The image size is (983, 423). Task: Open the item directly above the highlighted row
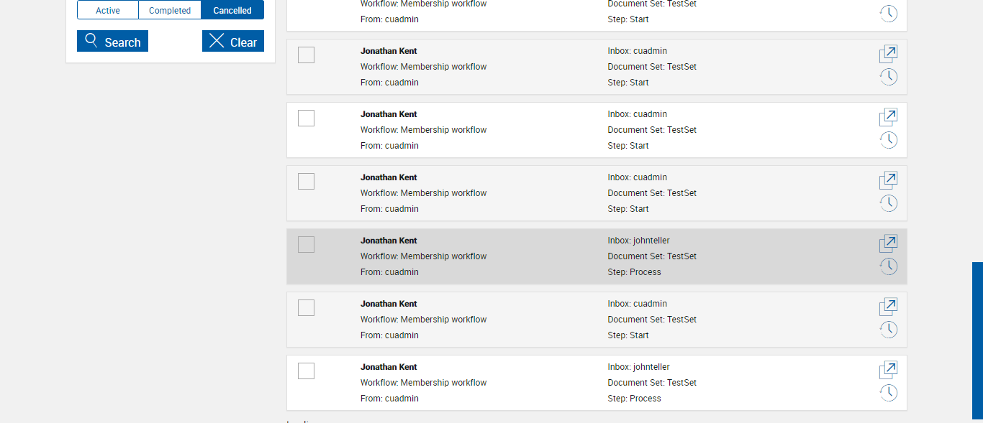[888, 180]
